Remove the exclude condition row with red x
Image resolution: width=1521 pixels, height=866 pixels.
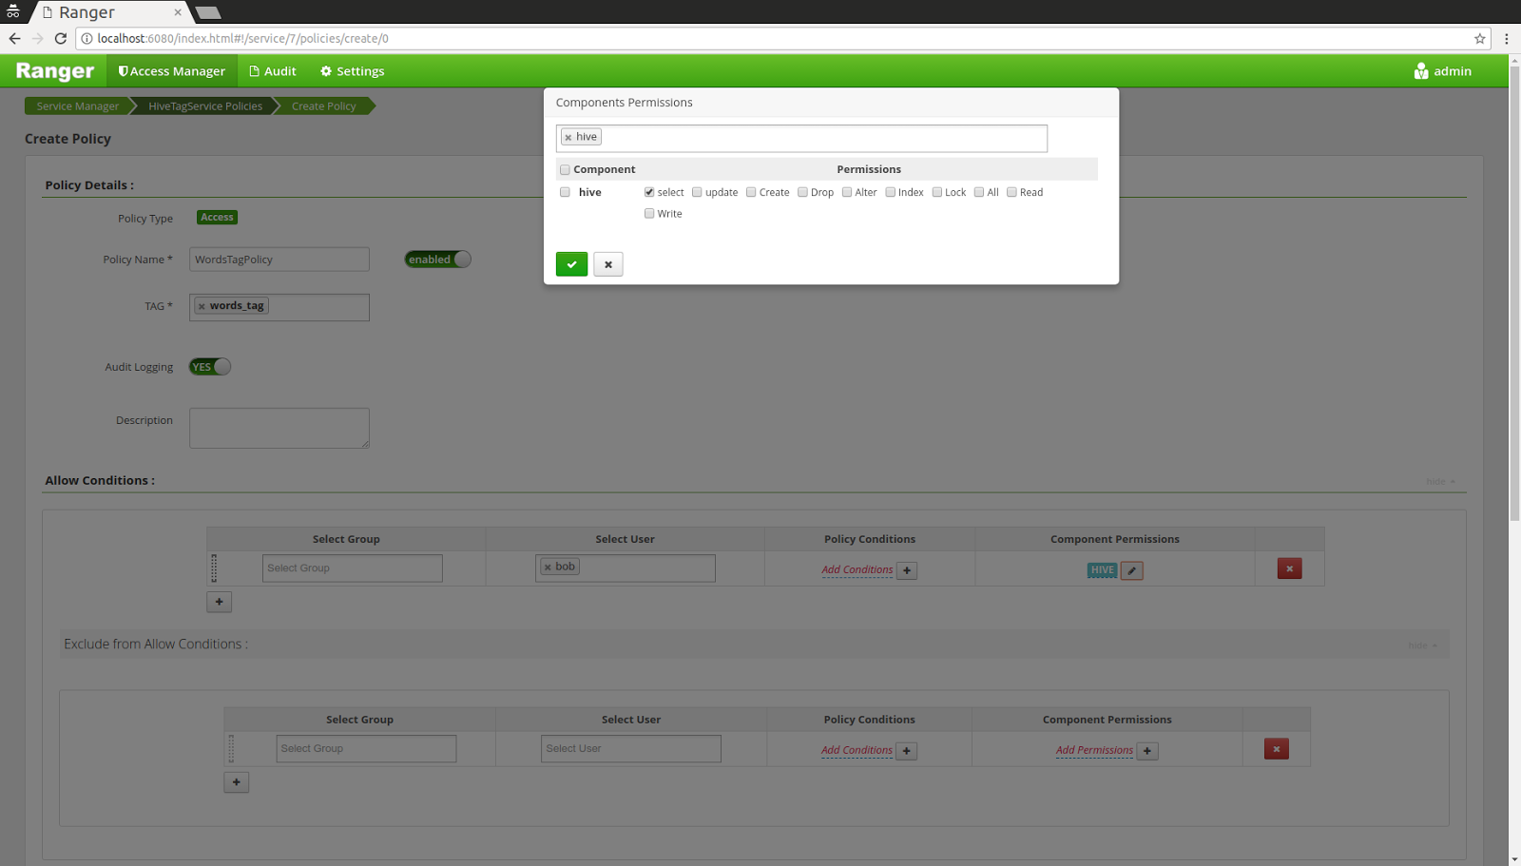(x=1276, y=748)
